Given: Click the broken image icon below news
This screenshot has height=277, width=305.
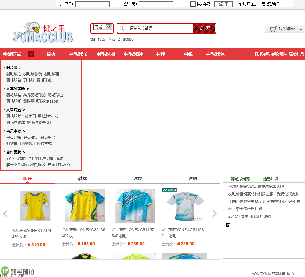Looking at the screenshot, I should [x=228, y=225].
